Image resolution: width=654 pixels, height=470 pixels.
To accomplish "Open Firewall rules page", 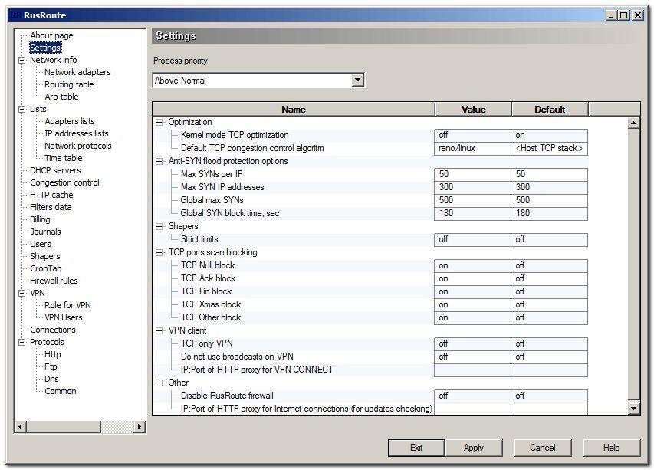I will coord(54,281).
